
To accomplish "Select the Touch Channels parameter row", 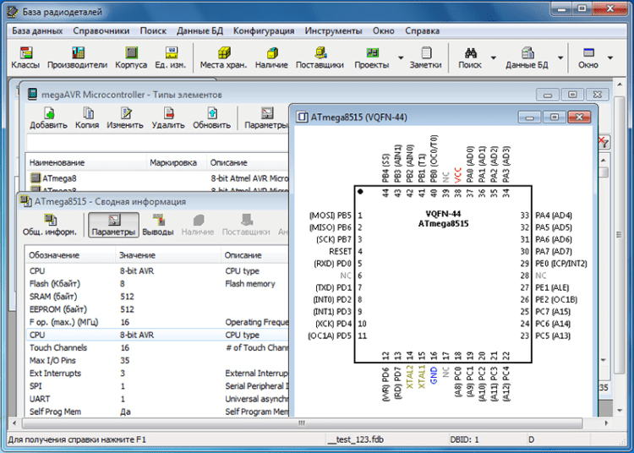I will [x=58, y=347].
